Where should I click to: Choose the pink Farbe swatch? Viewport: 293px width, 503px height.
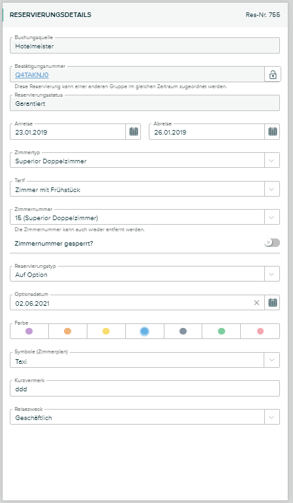pyautogui.click(x=260, y=331)
